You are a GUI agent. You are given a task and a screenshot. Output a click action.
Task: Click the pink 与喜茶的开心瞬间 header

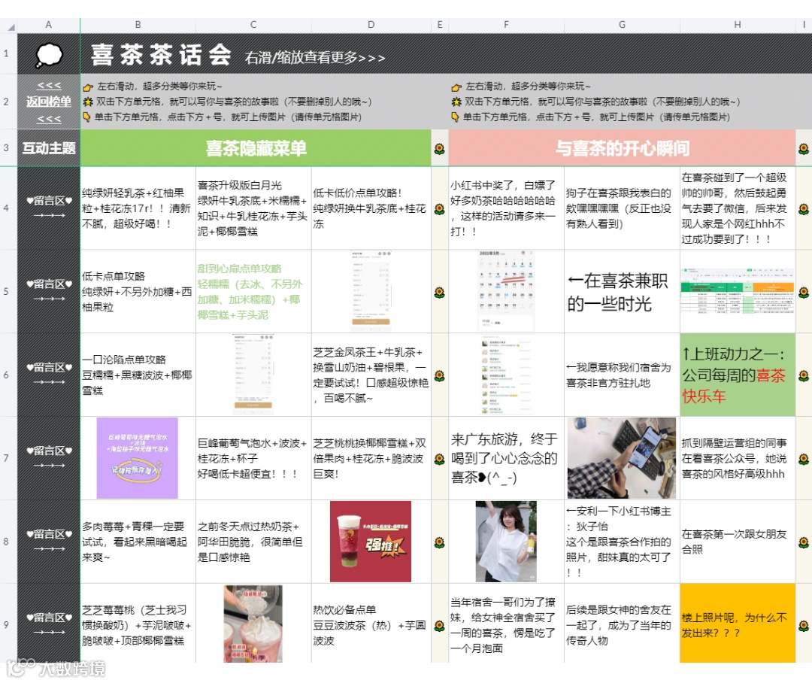coord(622,148)
